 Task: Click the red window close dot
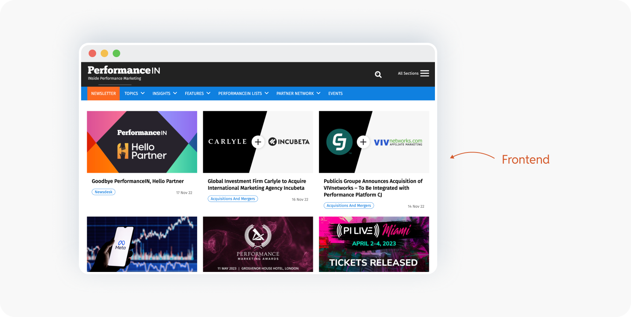point(92,53)
